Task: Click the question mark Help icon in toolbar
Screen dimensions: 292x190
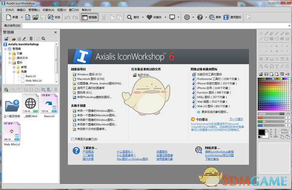Action: [x=200, y=17]
